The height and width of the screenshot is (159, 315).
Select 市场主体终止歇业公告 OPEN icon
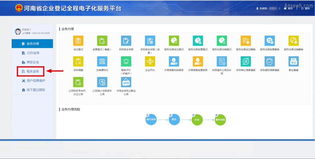click(x=126, y=82)
